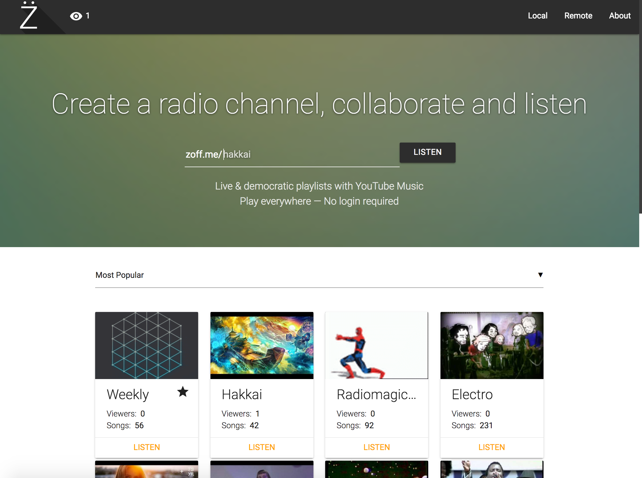Screen dimensions: 642x478
Task: Click the Electro band cartoon thumbnail
Action: (x=492, y=345)
